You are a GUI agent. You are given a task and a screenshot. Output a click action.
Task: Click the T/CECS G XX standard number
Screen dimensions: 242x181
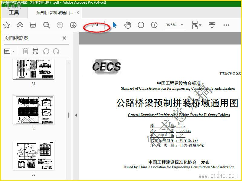[230, 73]
